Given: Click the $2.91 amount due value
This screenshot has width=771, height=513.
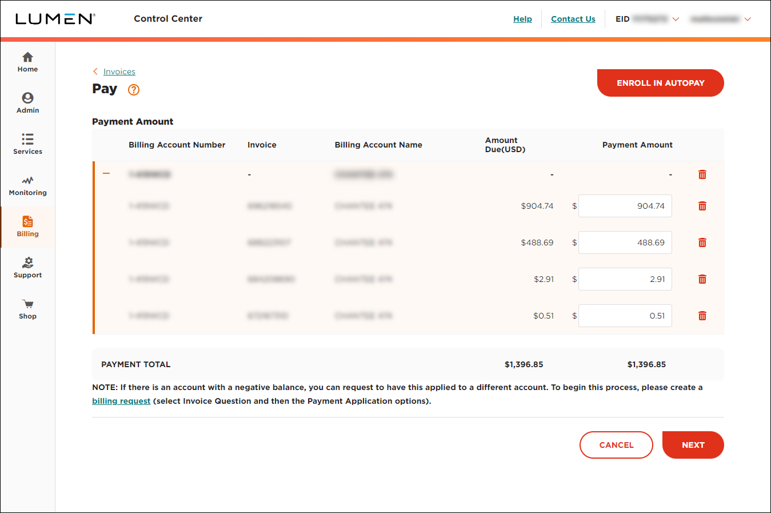Looking at the screenshot, I should 544,279.
